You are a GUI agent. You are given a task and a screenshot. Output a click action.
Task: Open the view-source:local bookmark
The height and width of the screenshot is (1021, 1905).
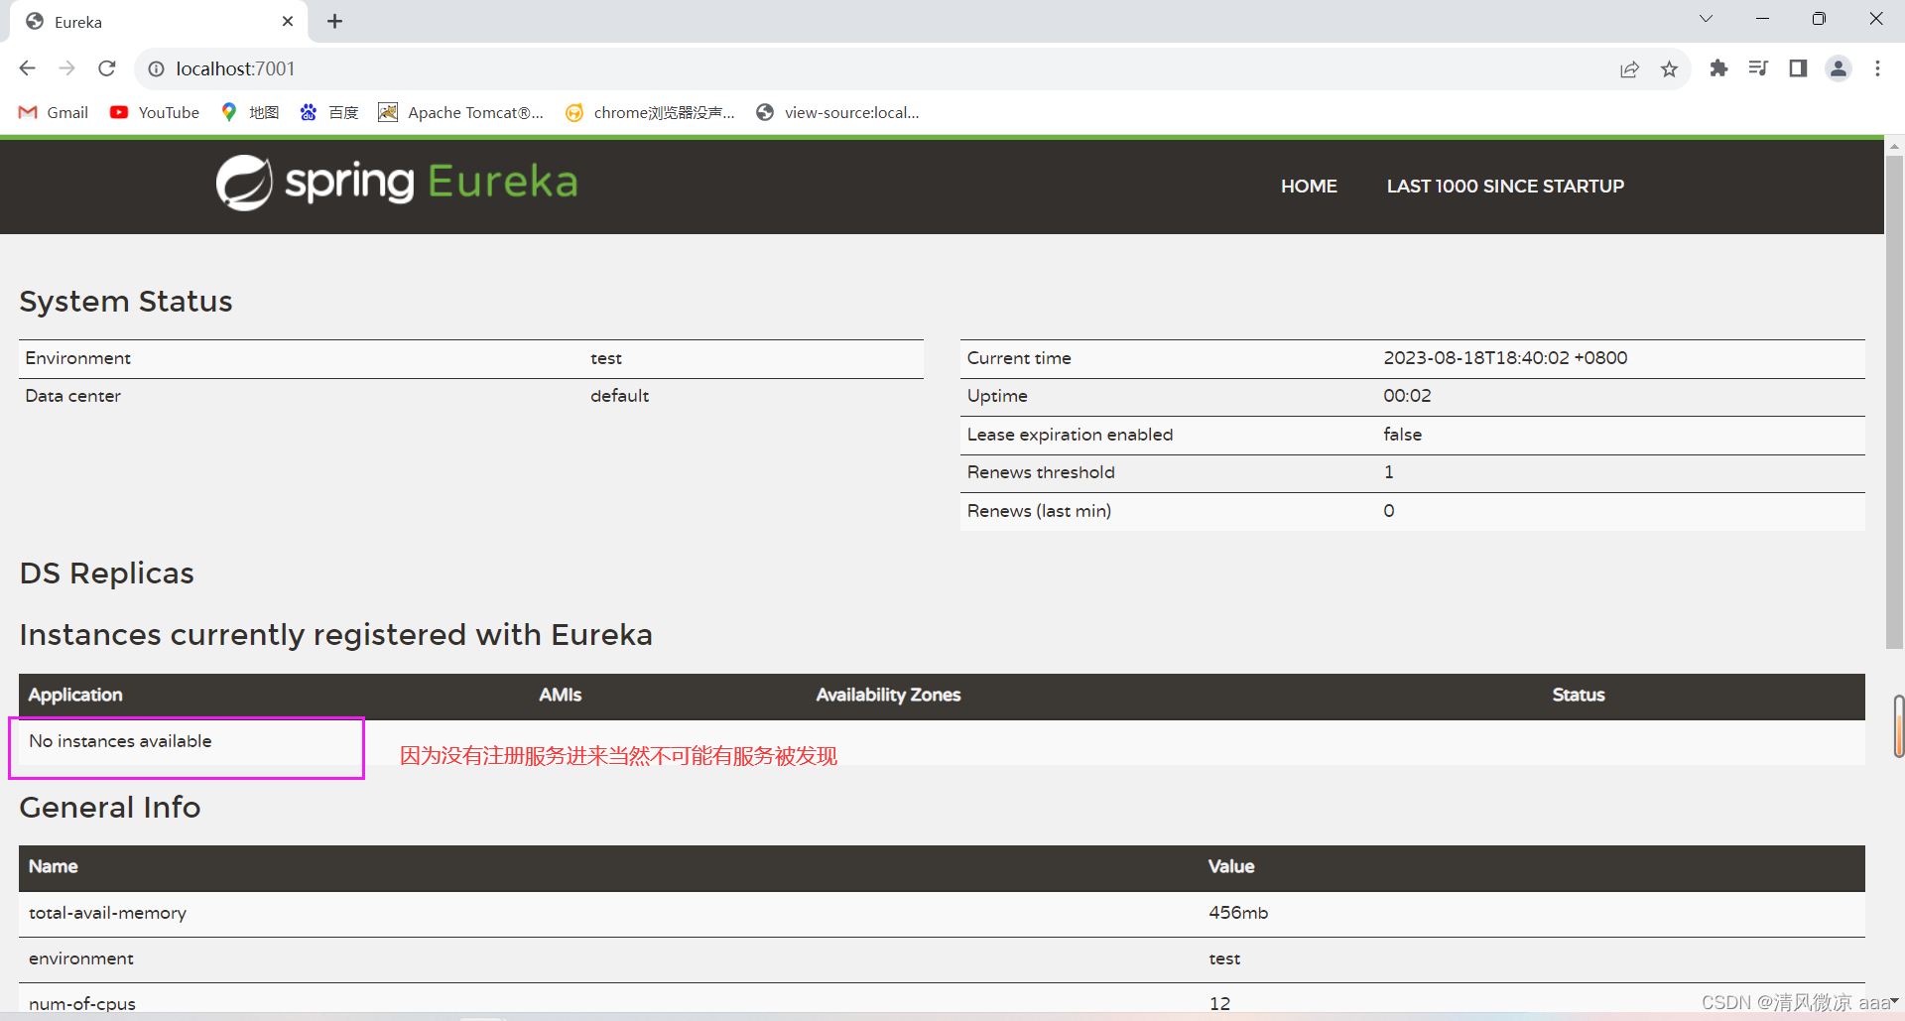[x=838, y=112]
